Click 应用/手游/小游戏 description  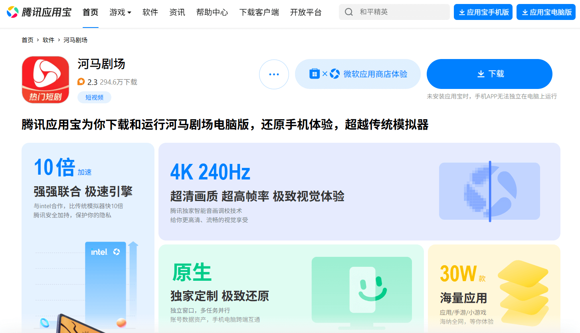[x=463, y=313]
